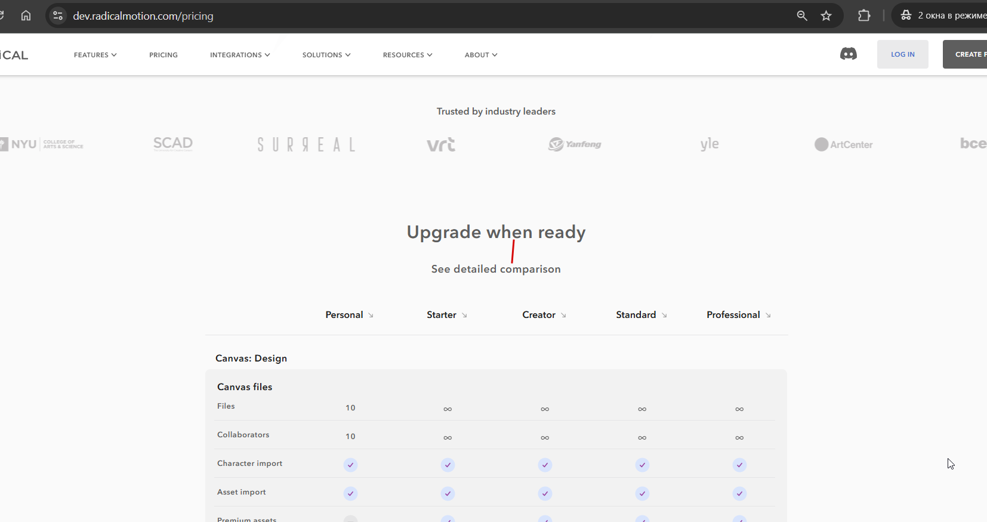Click the Asset import checkmark under Professional
Image resolution: width=987 pixels, height=522 pixels.
739,493
